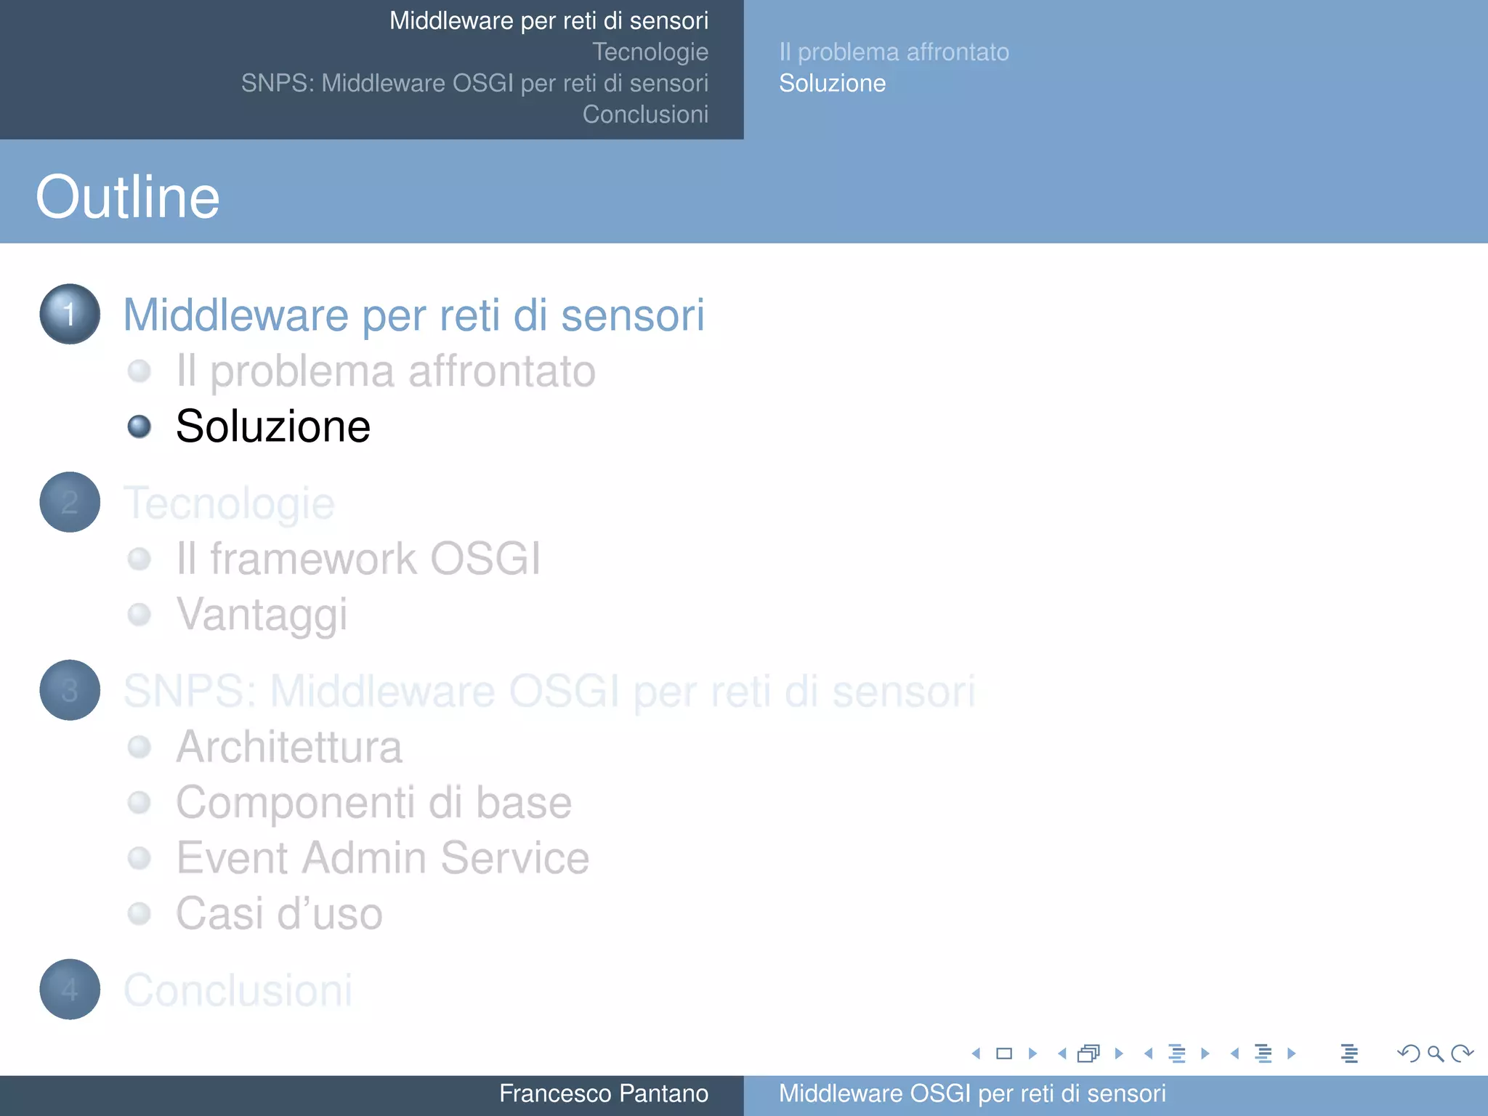This screenshot has width=1488, height=1116.
Task: Select outline item Il problema affrontato
Action: (386, 371)
